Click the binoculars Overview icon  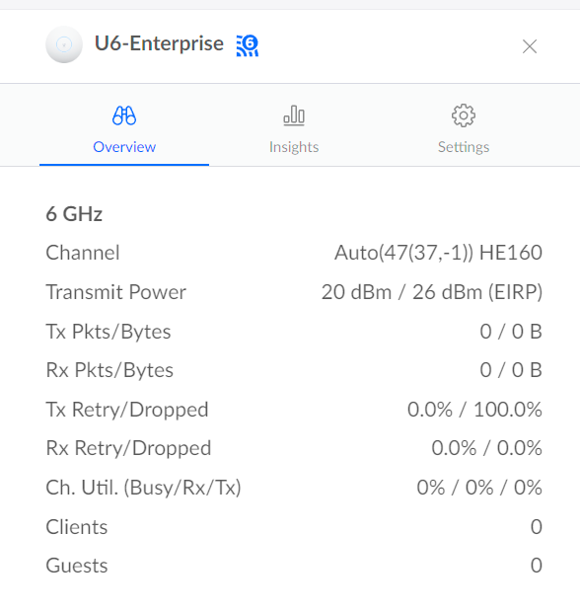point(124,115)
